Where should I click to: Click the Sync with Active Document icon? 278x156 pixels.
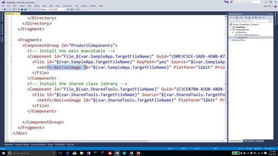(246, 17)
